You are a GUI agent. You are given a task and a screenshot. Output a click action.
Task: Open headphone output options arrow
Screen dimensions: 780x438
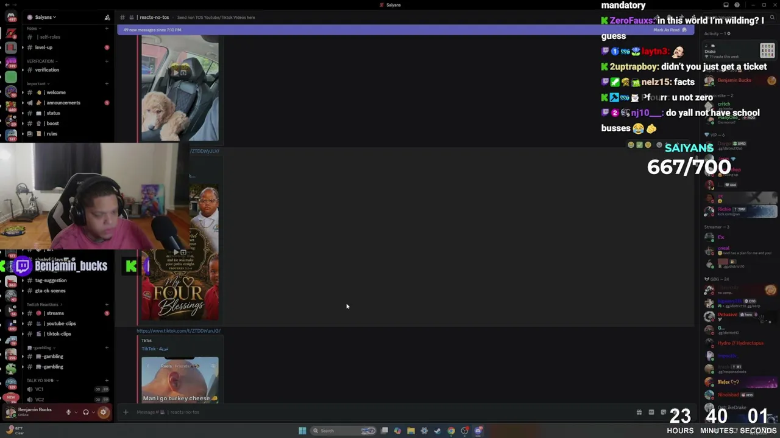[93, 412]
